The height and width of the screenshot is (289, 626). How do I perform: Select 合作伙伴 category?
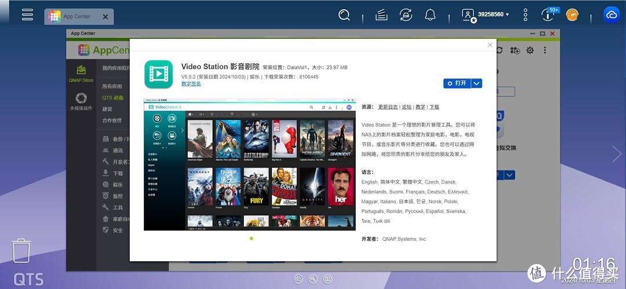click(112, 120)
